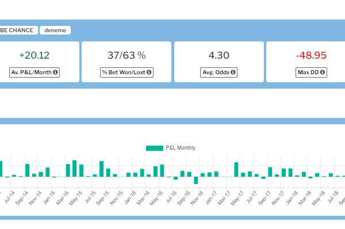The height and width of the screenshot is (229, 345).
Task: Click the negative bar near Nov-16
Action: click(x=196, y=180)
